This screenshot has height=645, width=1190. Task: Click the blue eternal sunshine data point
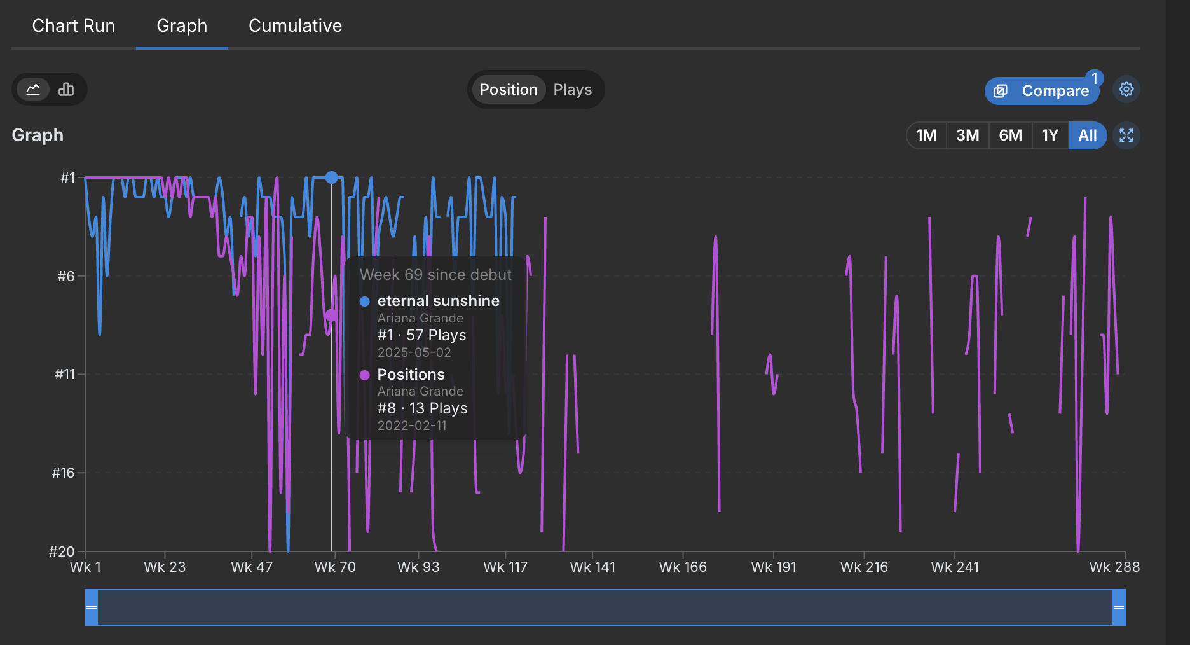click(331, 177)
